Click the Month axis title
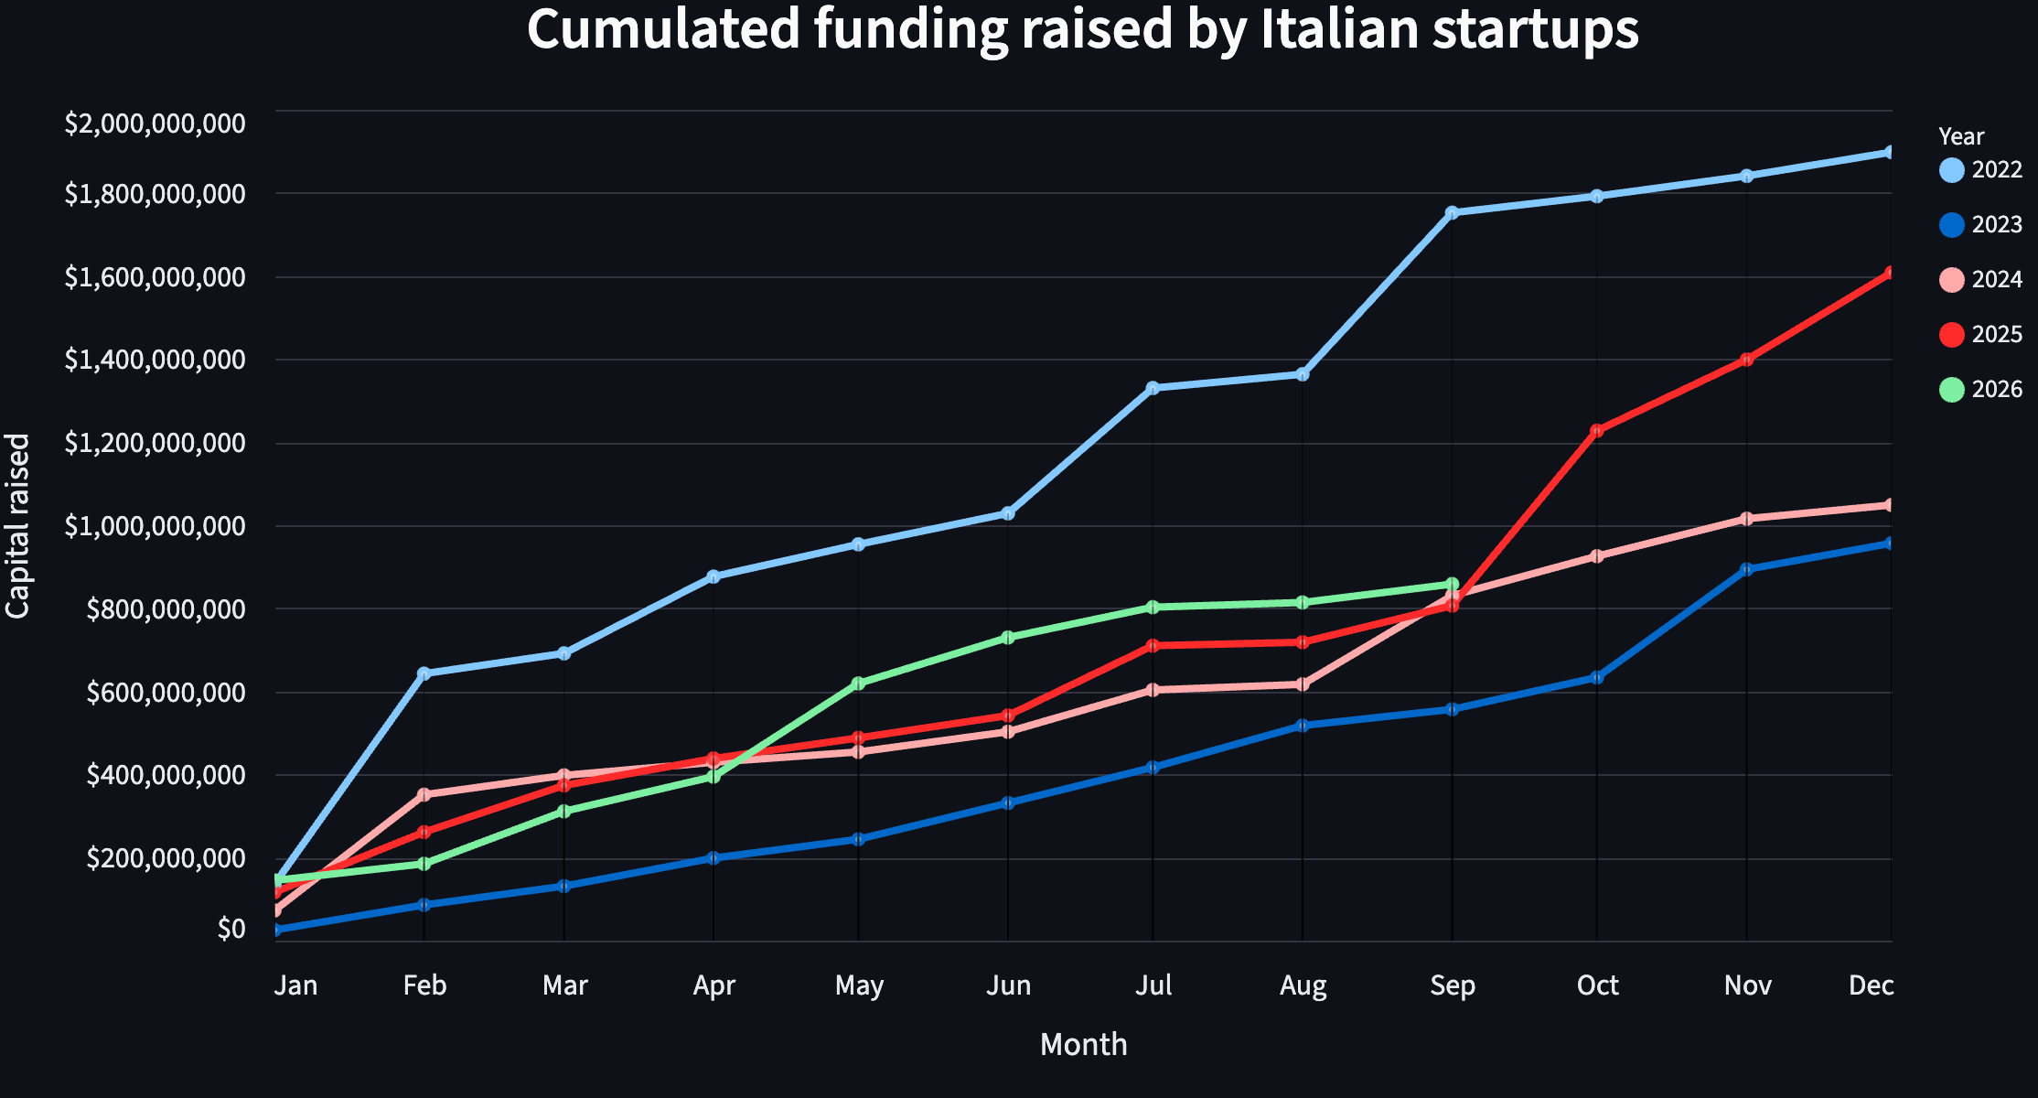 tap(1083, 1045)
